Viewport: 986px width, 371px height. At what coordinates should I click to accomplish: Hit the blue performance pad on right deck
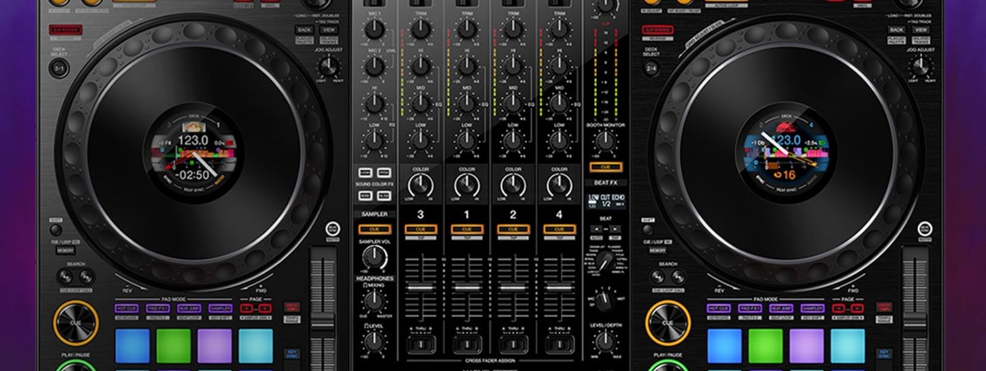(724, 345)
